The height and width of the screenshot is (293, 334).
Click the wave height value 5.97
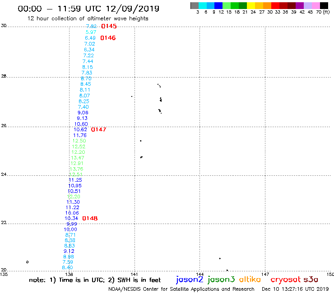click(91, 32)
